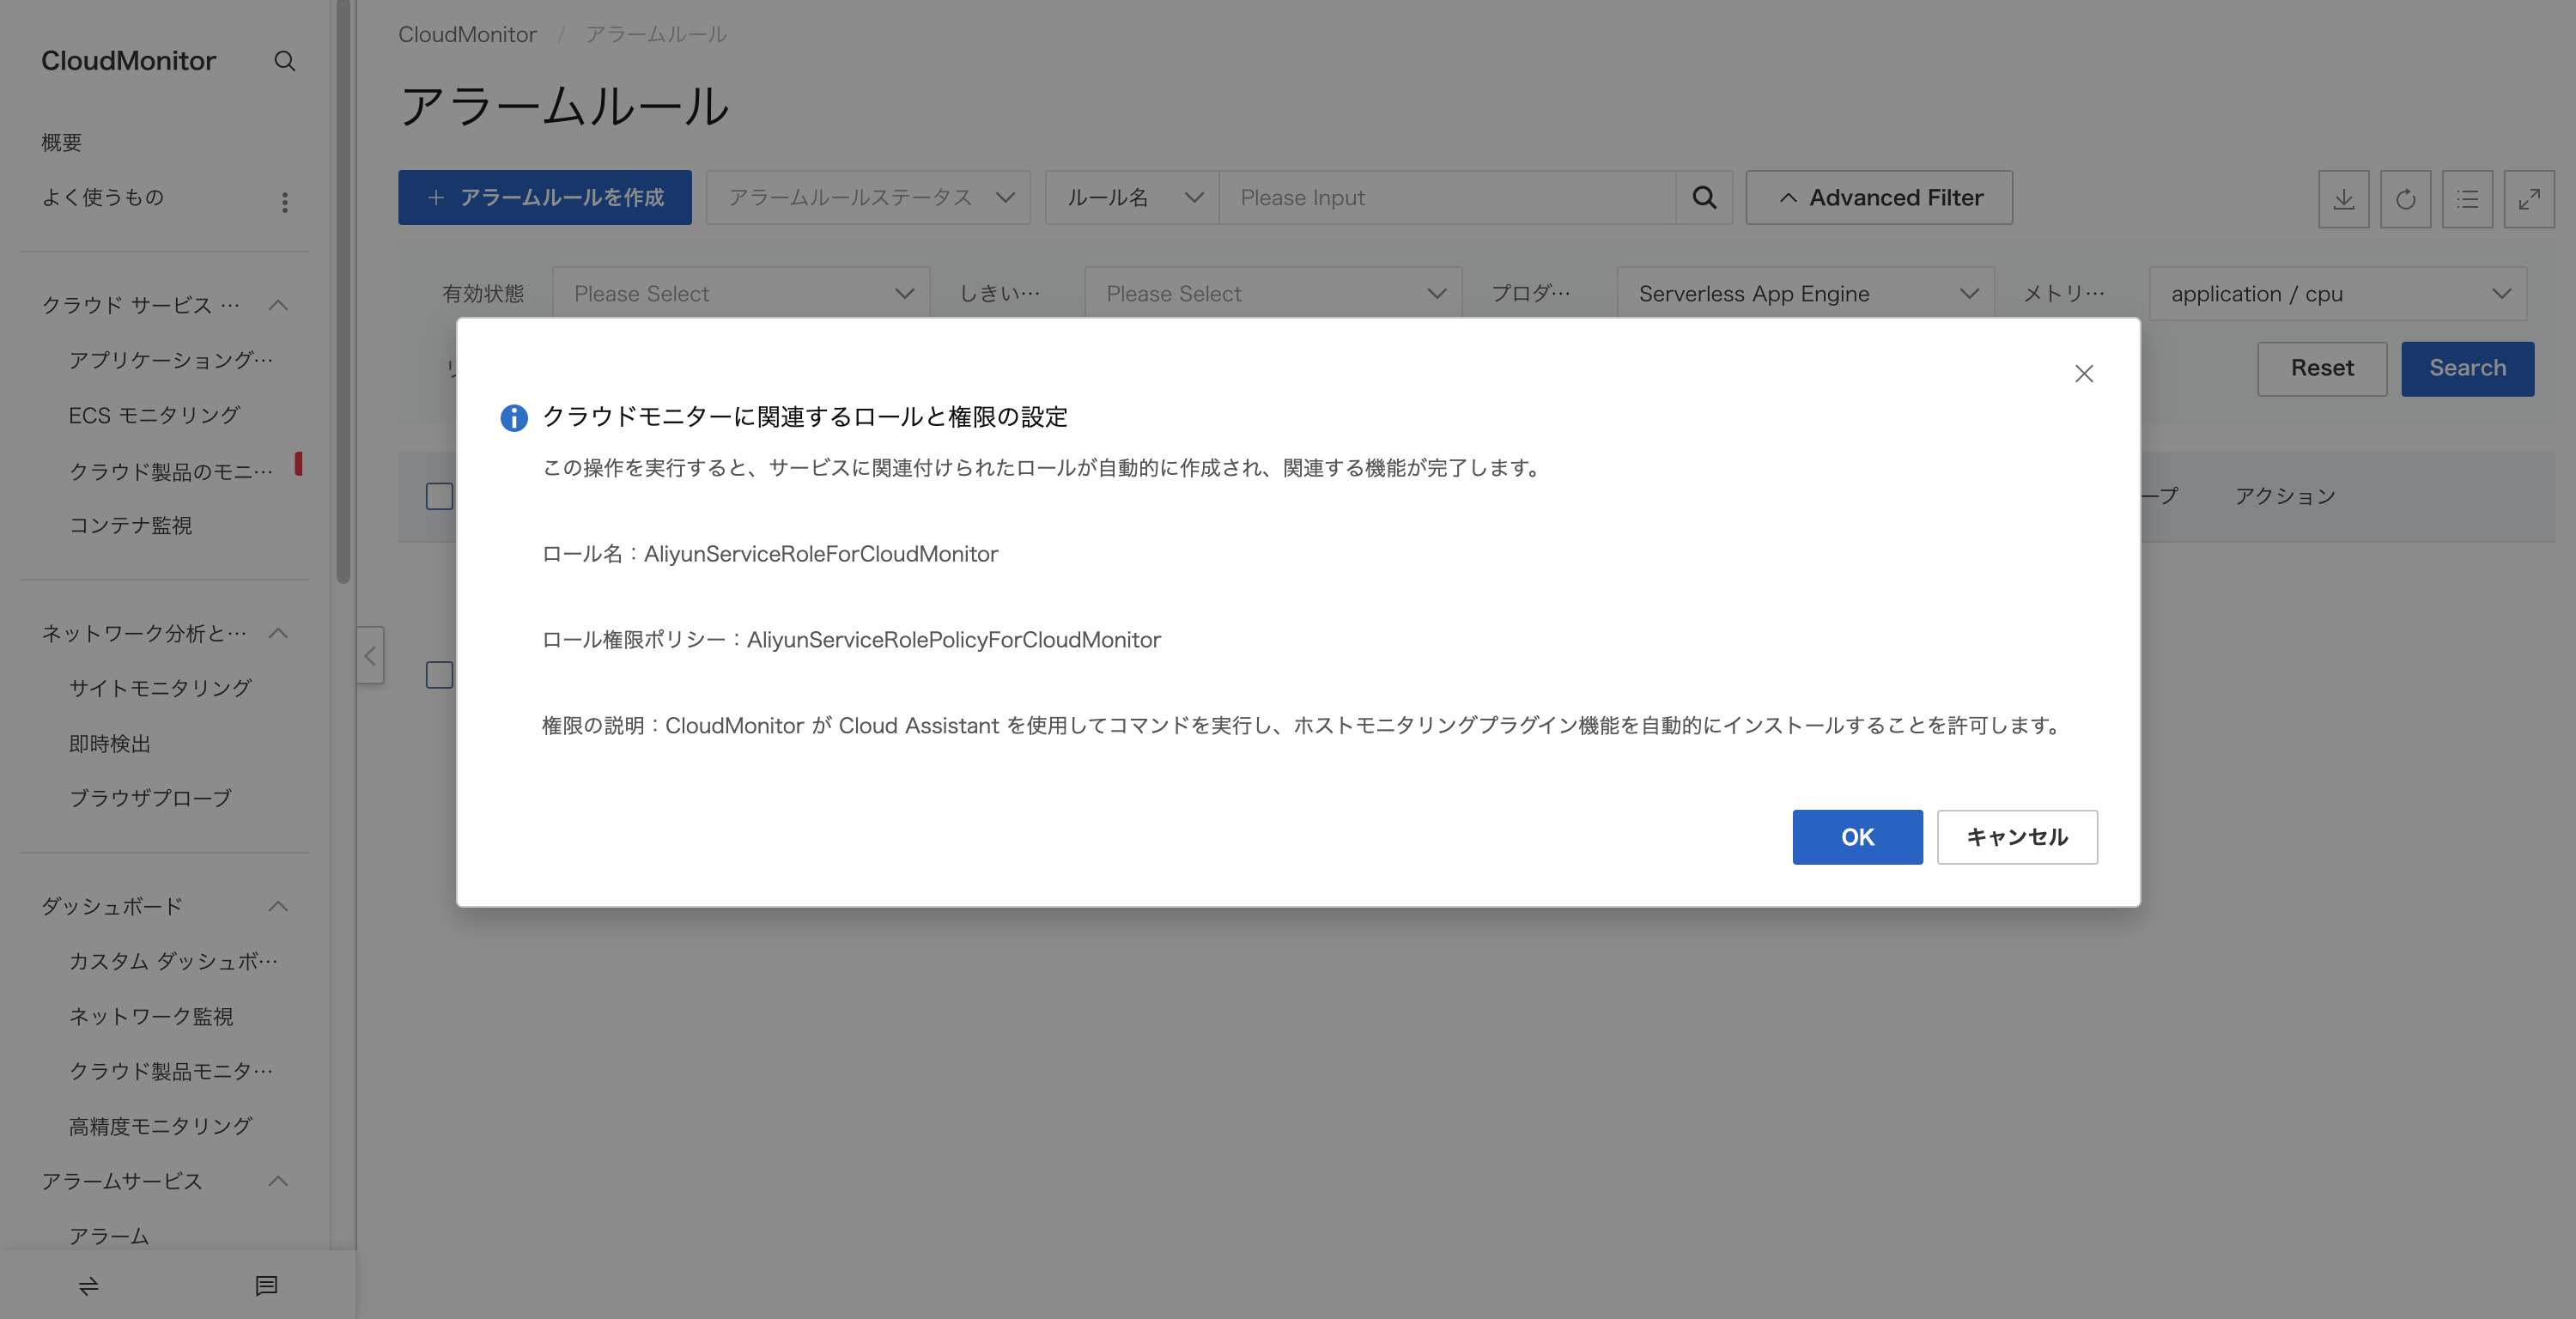Viewport: 2576px width, 1319px height.
Task: Collapse the ダッシュボード sidebar section
Action: click(278, 906)
